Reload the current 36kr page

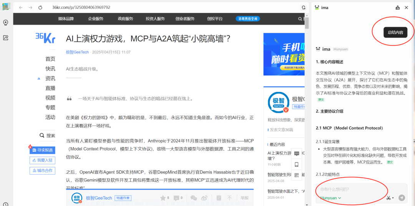40,7
